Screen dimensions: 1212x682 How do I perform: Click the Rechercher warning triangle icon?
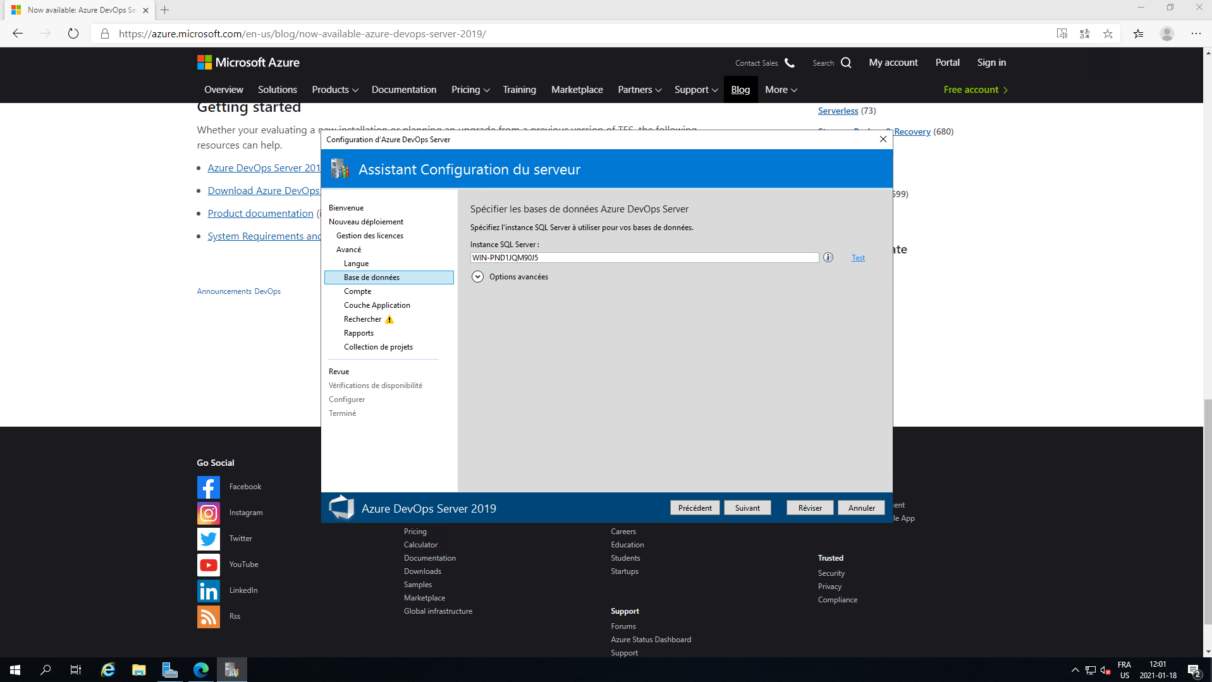click(389, 319)
